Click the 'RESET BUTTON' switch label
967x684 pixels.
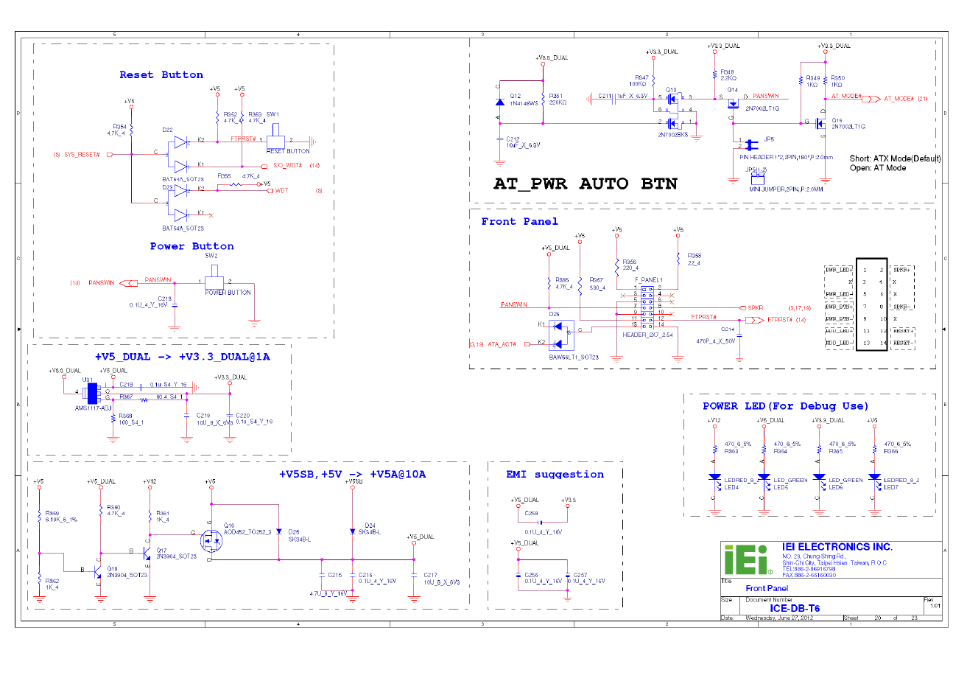(x=288, y=151)
